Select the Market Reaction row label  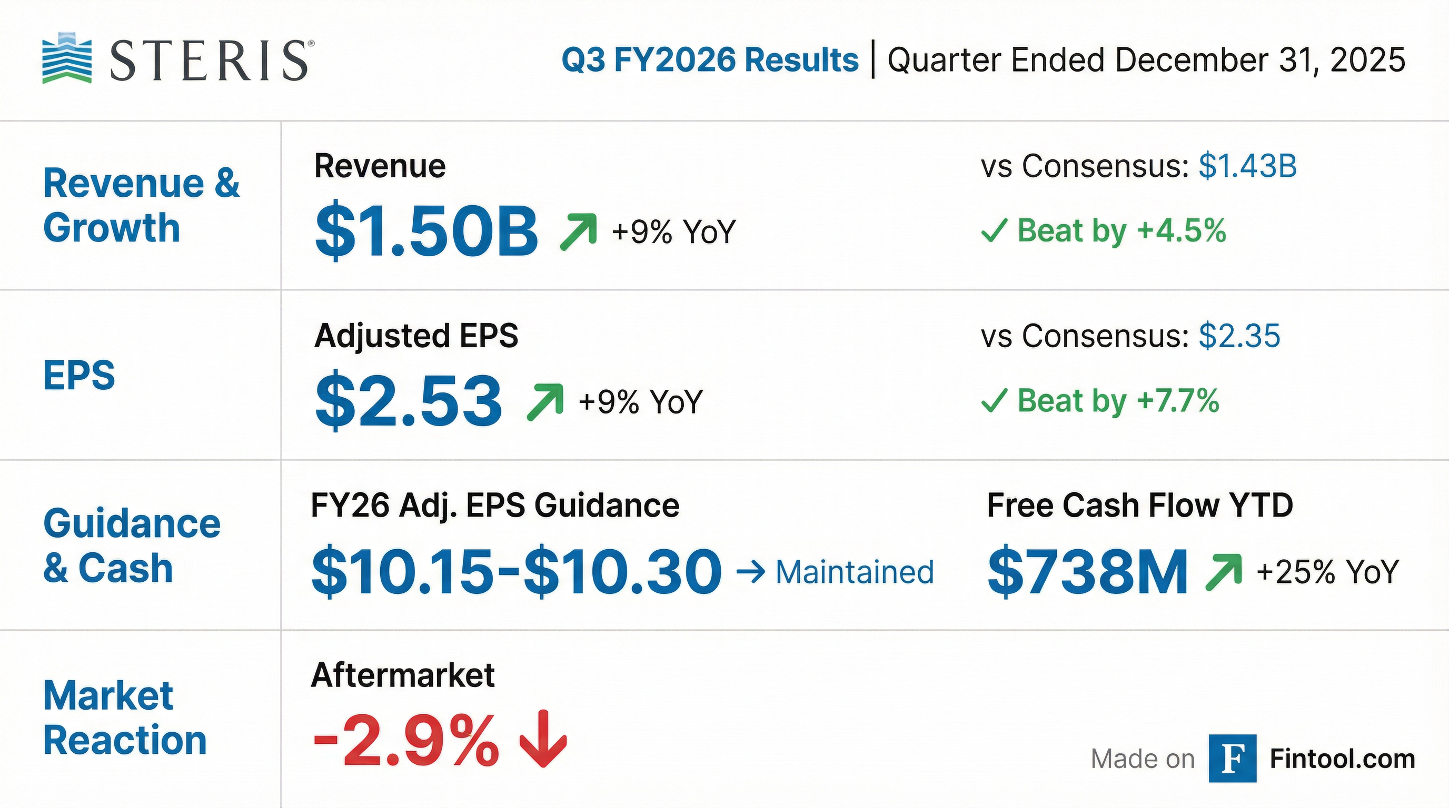(x=125, y=718)
